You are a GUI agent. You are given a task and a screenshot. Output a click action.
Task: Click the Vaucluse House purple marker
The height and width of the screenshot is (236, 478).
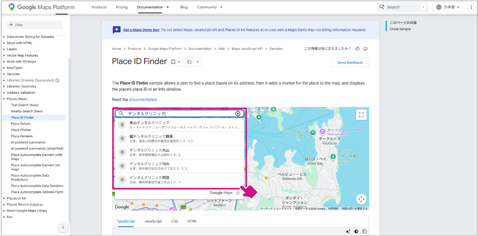pyautogui.click(x=323, y=131)
